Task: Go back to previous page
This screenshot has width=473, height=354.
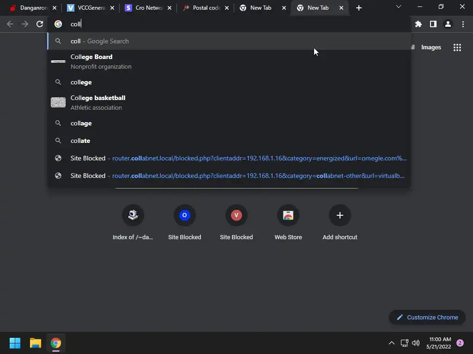Action: pyautogui.click(x=10, y=24)
